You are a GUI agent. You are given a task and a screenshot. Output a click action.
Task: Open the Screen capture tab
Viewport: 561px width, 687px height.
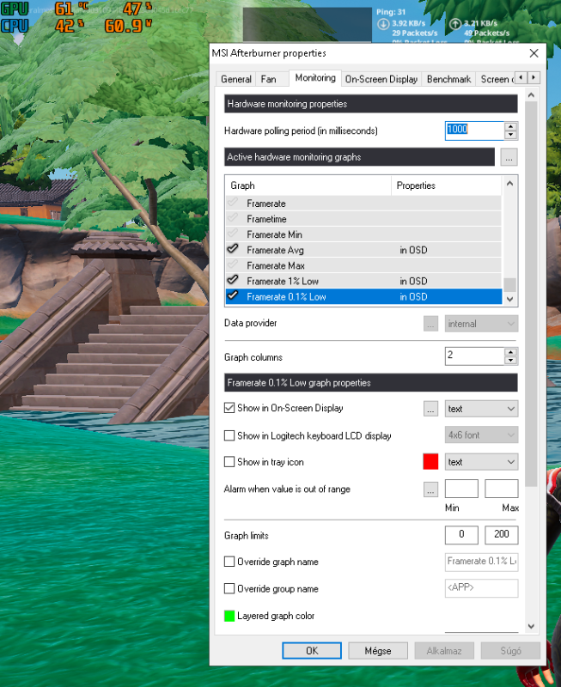point(496,79)
